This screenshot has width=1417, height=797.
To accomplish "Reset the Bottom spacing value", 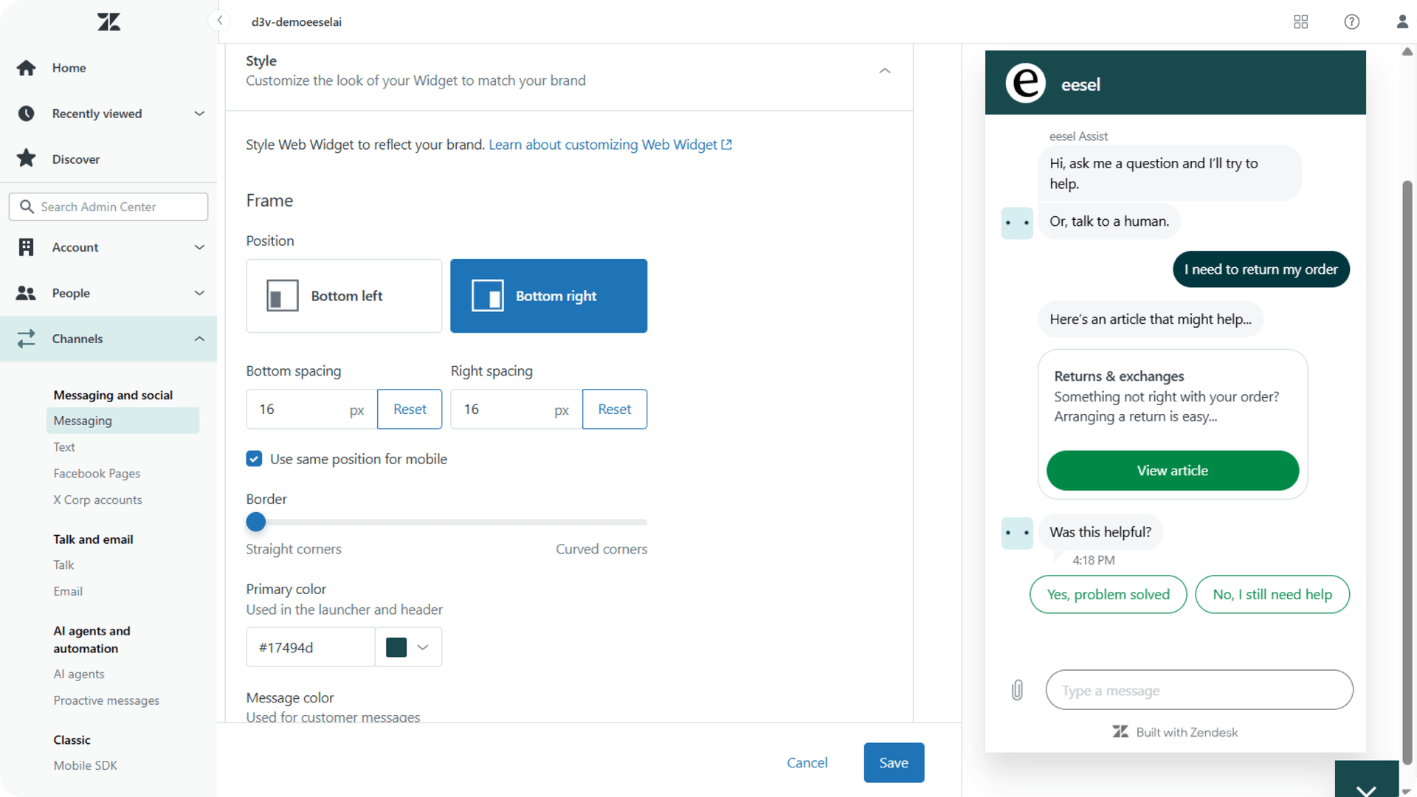I will pos(410,409).
